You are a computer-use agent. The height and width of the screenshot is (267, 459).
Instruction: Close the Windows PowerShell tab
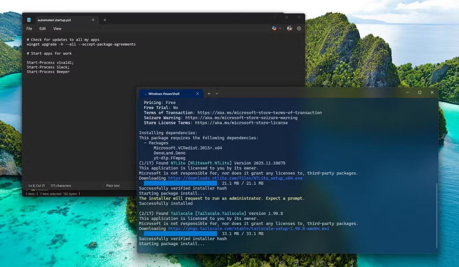pyautogui.click(x=198, y=94)
